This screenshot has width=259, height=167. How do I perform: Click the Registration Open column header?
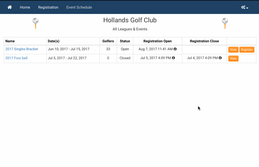coord(157,41)
